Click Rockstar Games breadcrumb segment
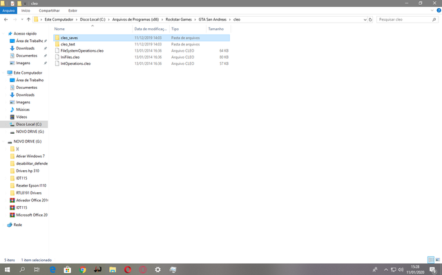The height and width of the screenshot is (275, 442). pyautogui.click(x=178, y=19)
